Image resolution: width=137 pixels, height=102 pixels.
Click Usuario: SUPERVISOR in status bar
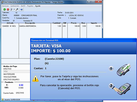[x=12, y=100]
